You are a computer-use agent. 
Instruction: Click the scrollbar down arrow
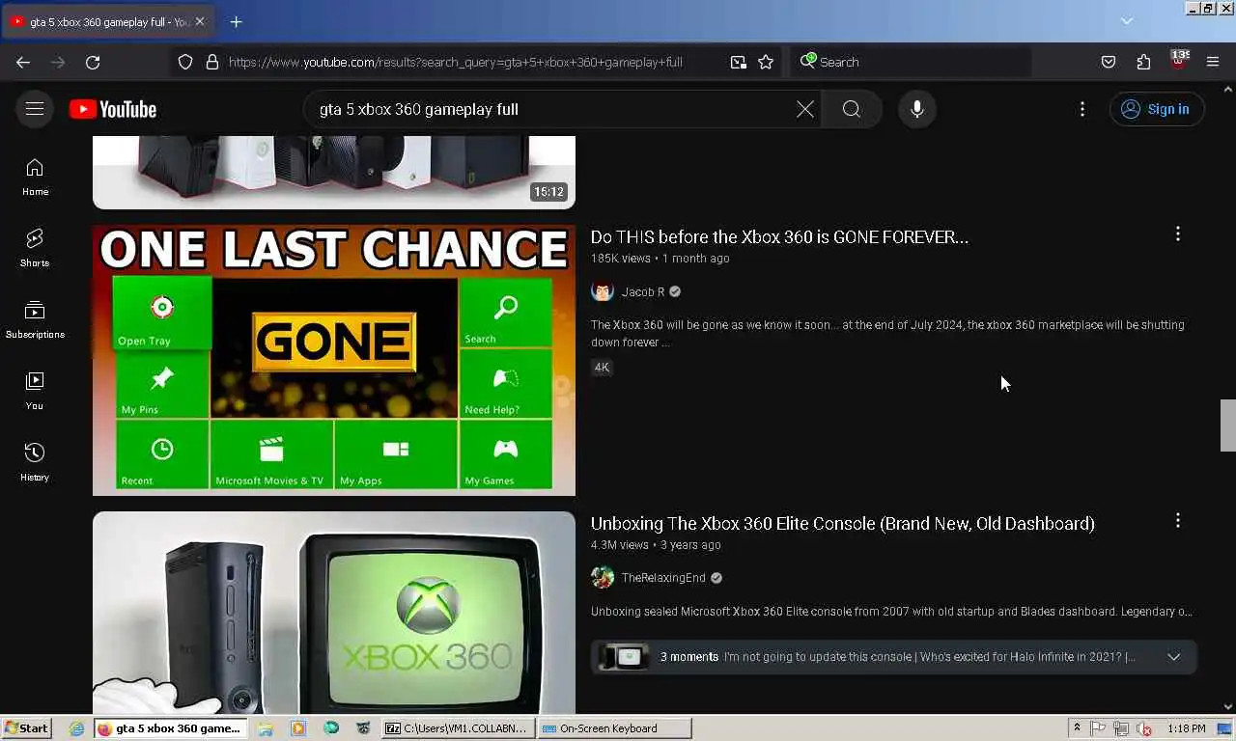click(x=1228, y=706)
